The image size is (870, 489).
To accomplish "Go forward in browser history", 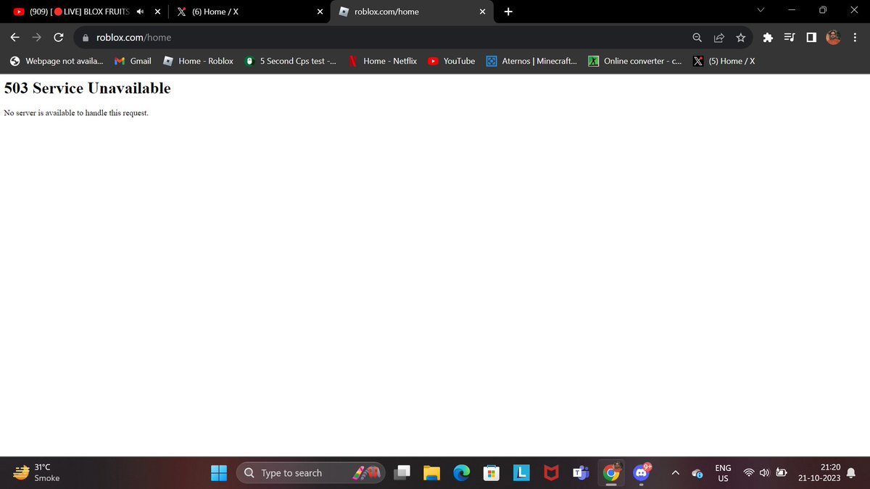I will (x=36, y=37).
